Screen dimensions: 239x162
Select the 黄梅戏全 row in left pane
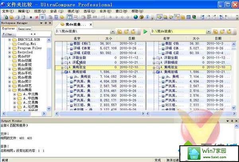[100, 67]
